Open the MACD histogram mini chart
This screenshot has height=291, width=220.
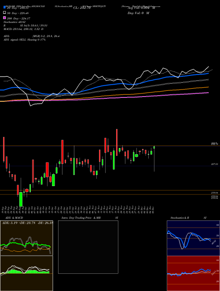click(26, 273)
